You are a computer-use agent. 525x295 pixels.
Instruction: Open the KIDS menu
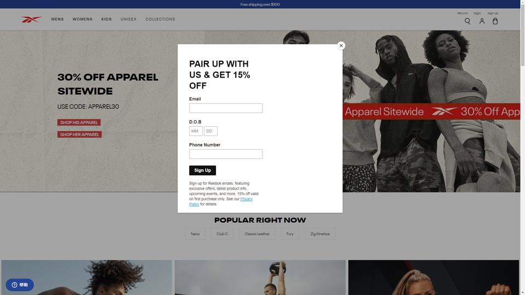click(107, 19)
